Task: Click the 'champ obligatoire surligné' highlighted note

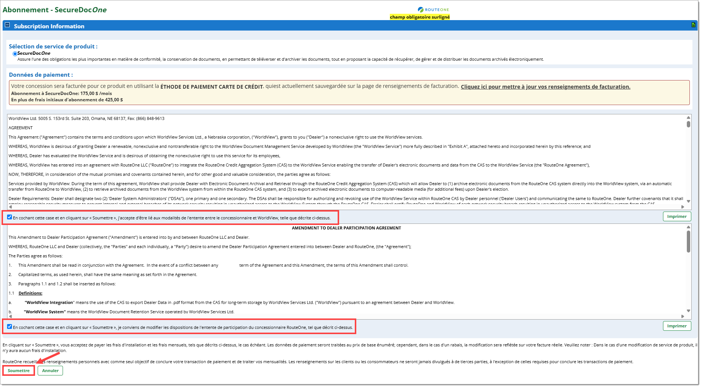Action: (420, 17)
